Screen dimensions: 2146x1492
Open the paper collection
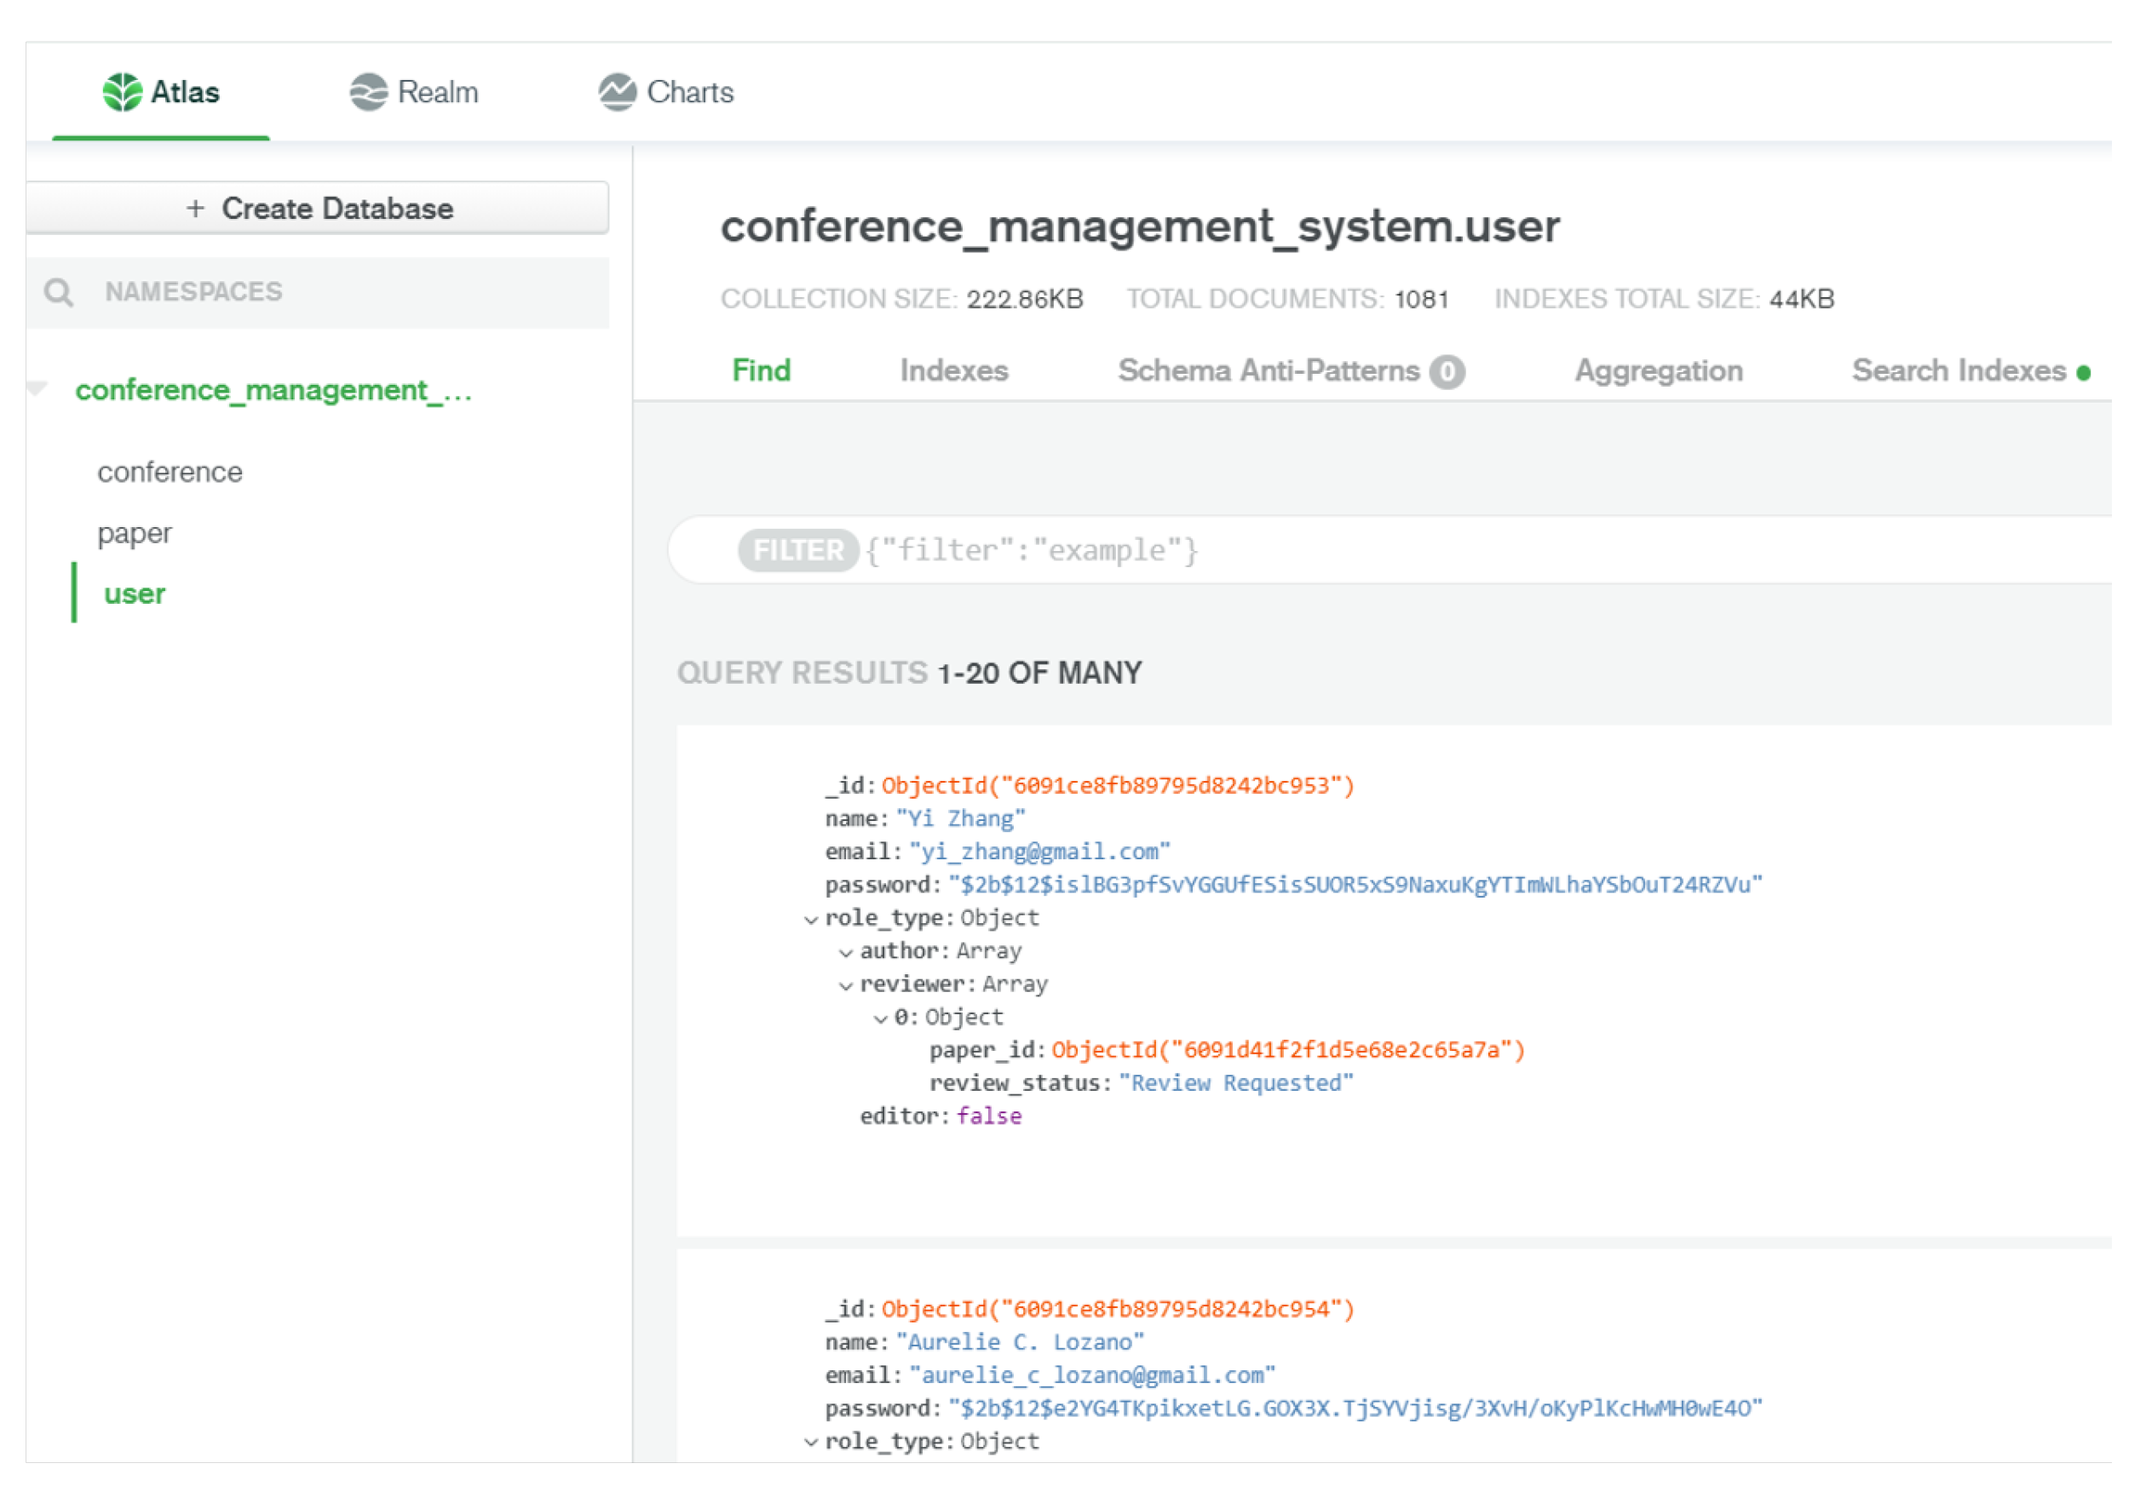[x=135, y=535]
